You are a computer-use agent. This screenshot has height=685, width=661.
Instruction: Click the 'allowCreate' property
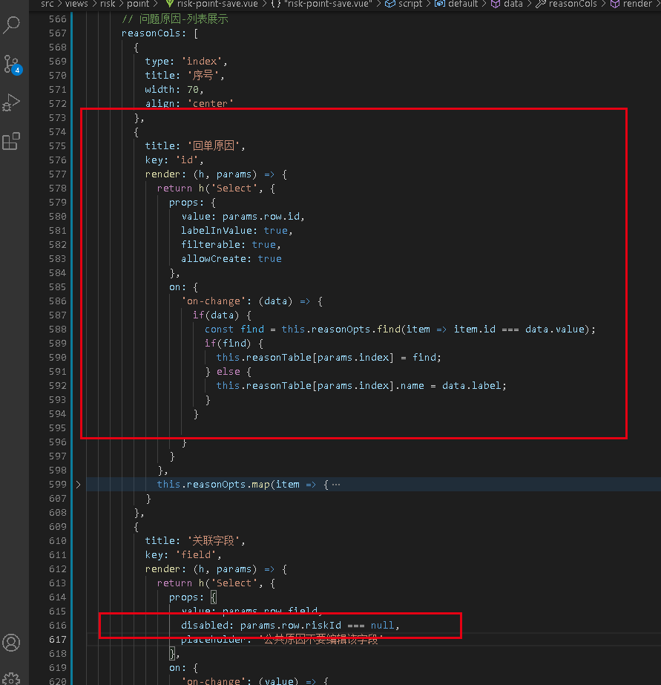[x=214, y=258]
